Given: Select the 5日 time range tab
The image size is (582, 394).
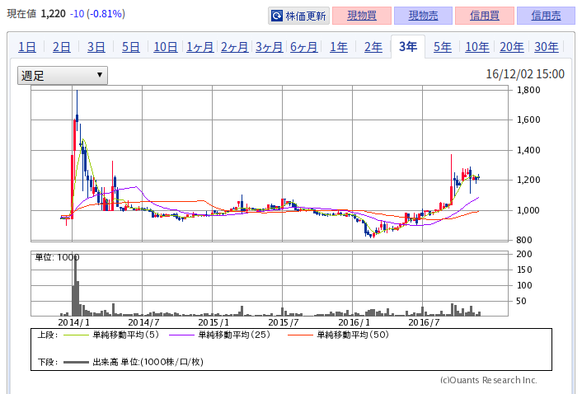Looking at the screenshot, I should [x=130, y=47].
